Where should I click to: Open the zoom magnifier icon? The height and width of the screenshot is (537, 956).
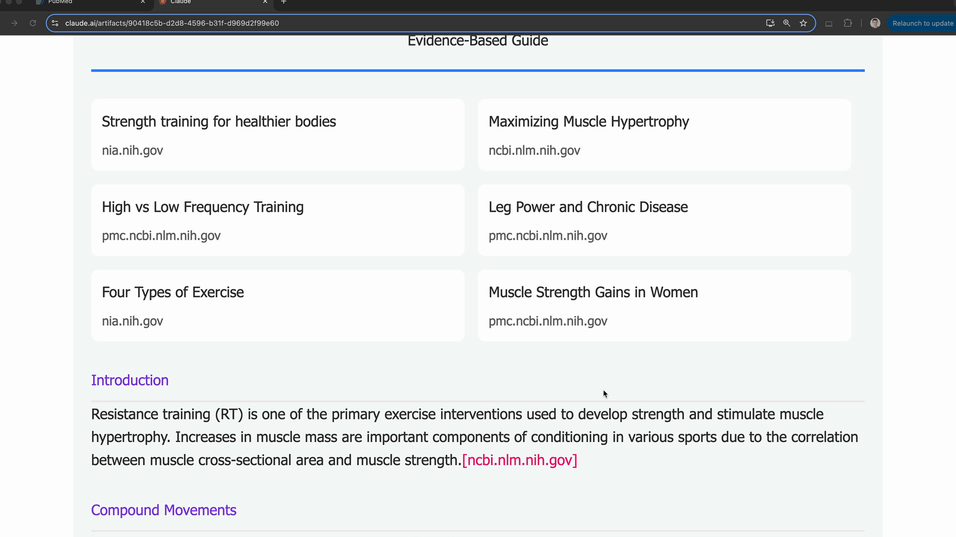[787, 23]
